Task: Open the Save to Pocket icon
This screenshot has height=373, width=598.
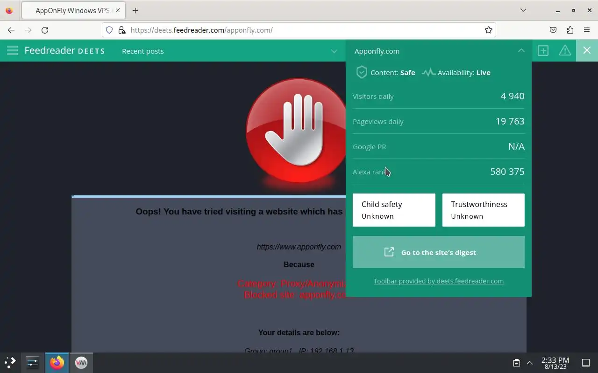Action: pyautogui.click(x=553, y=30)
